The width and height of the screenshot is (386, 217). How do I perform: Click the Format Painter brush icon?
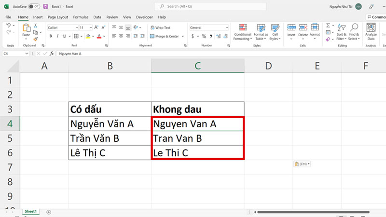(35, 39)
